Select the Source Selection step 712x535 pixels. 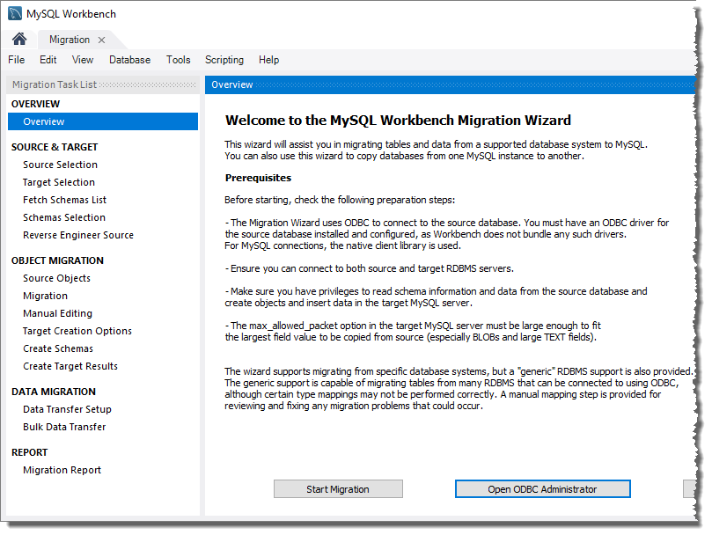(x=60, y=165)
